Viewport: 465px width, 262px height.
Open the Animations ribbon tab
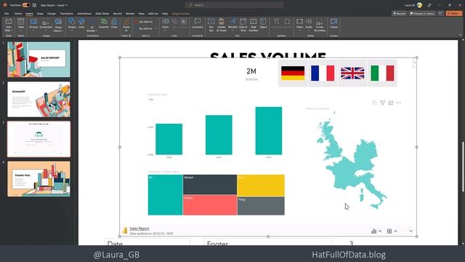[84, 14]
